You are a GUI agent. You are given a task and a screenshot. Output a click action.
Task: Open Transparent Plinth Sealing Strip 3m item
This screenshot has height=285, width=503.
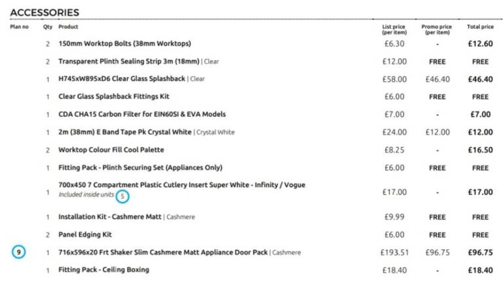point(130,61)
